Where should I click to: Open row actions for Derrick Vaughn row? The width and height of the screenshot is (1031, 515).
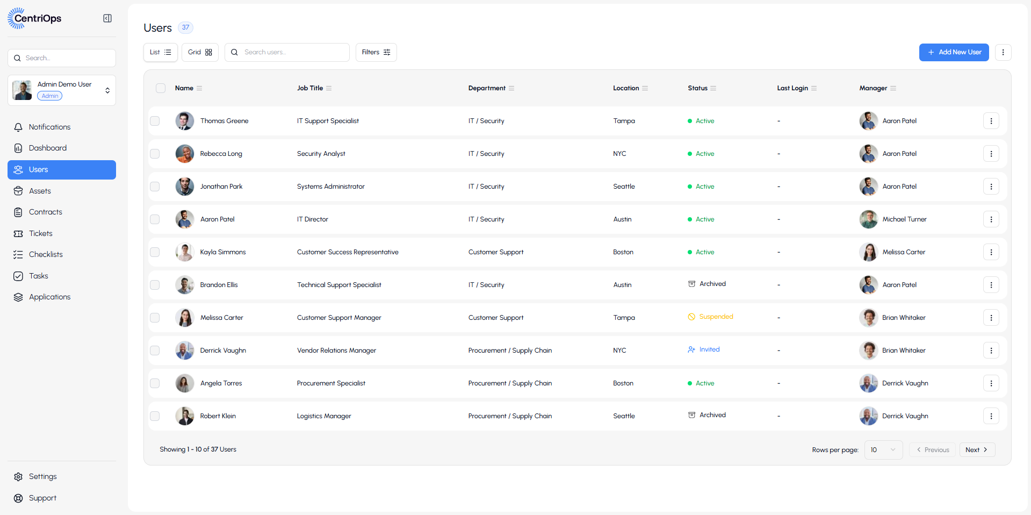pyautogui.click(x=991, y=351)
